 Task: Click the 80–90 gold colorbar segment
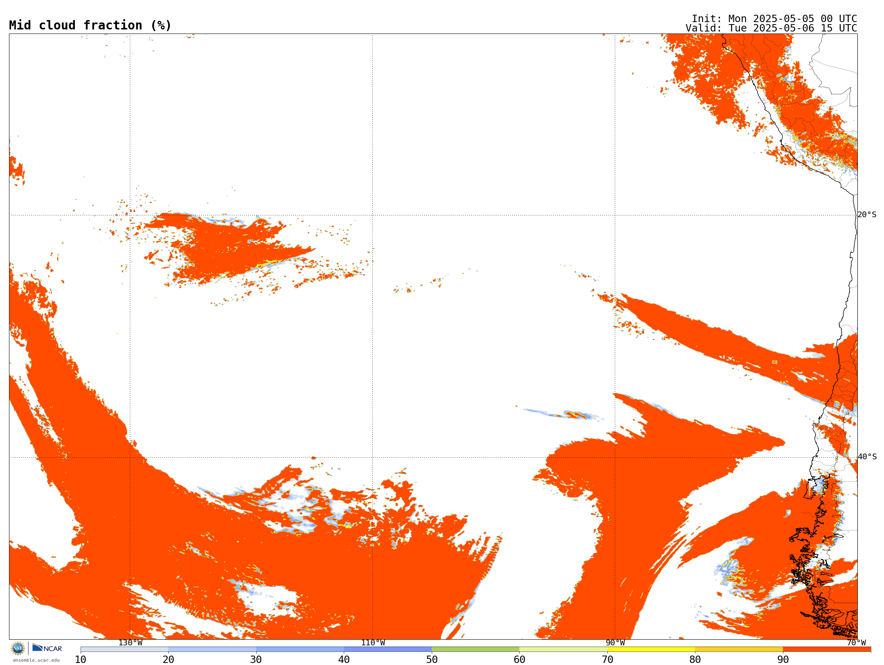coord(739,649)
